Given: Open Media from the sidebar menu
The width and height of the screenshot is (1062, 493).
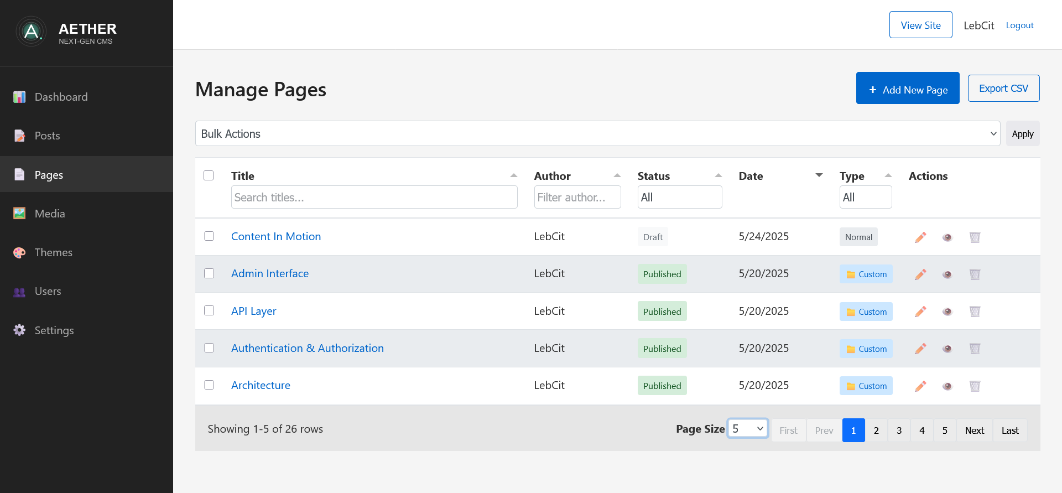Looking at the screenshot, I should [86, 214].
